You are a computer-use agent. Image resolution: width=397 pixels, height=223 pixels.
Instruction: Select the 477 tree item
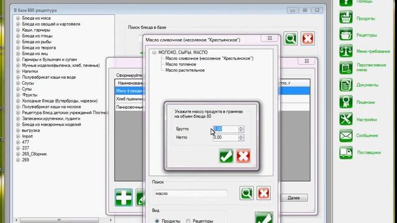tap(25, 142)
